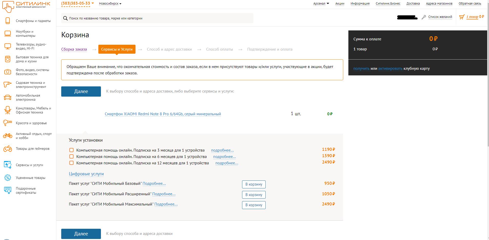Click the search magnifier icon
489x240 pixels.
pos(65,18)
